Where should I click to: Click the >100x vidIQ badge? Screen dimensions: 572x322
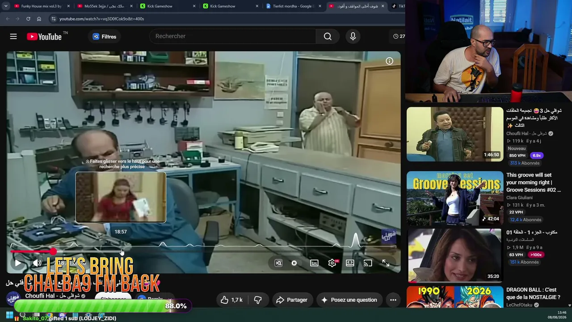point(536,255)
